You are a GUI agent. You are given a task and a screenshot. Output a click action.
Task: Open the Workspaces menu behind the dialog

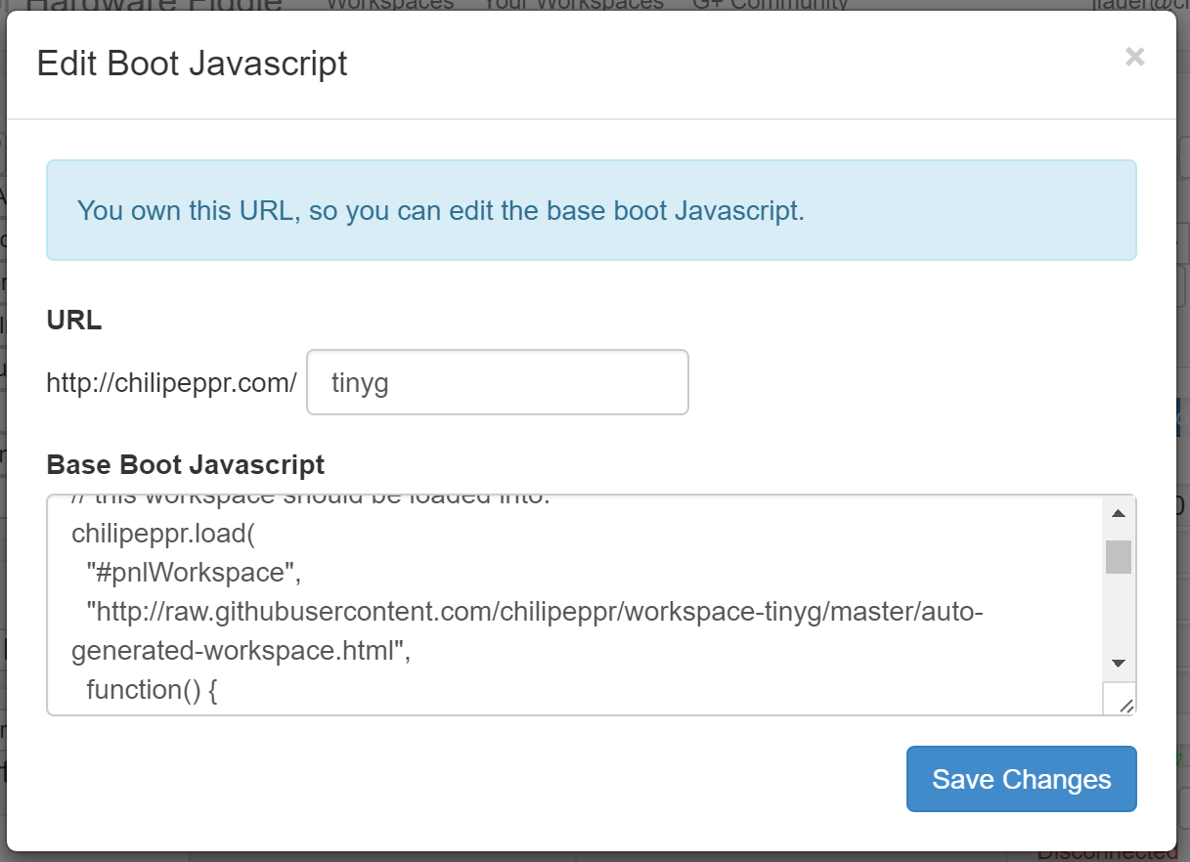click(x=389, y=5)
